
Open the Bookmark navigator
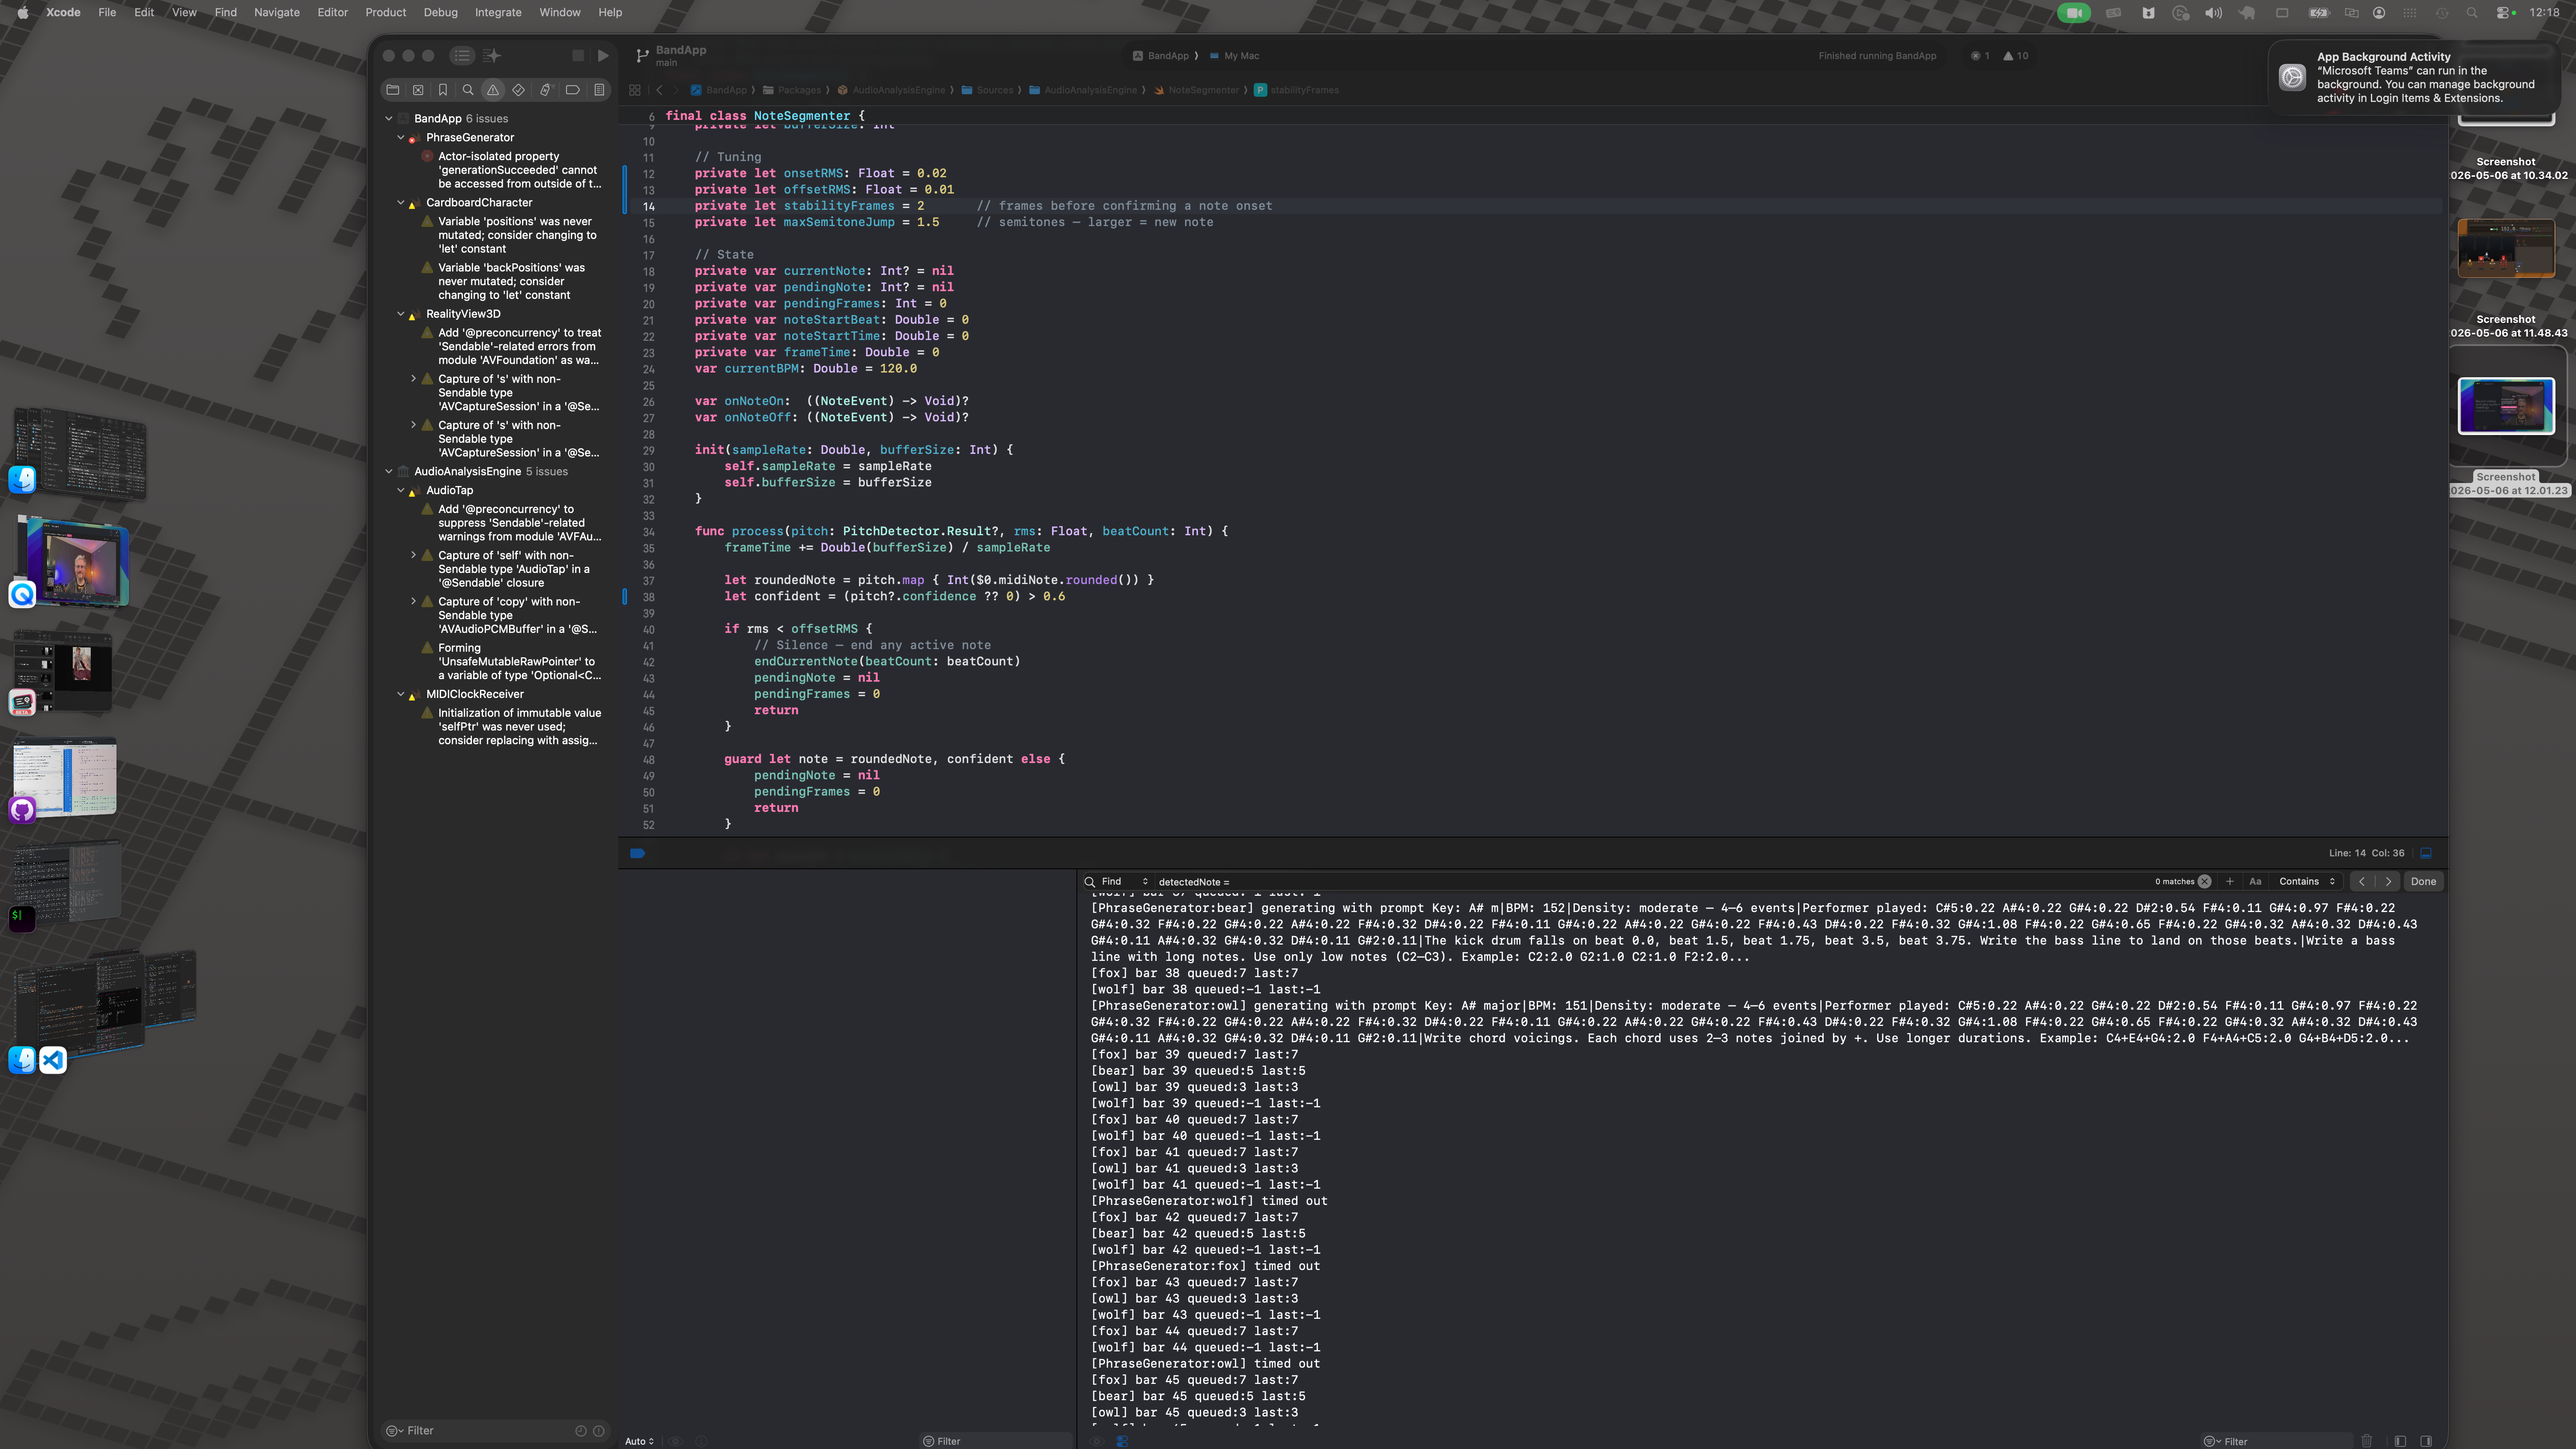click(443, 90)
